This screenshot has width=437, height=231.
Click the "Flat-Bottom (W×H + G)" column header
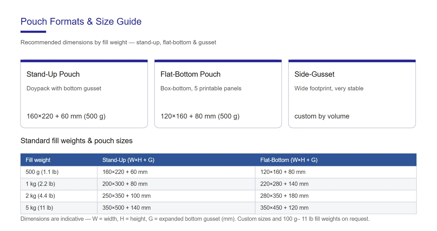coord(336,160)
